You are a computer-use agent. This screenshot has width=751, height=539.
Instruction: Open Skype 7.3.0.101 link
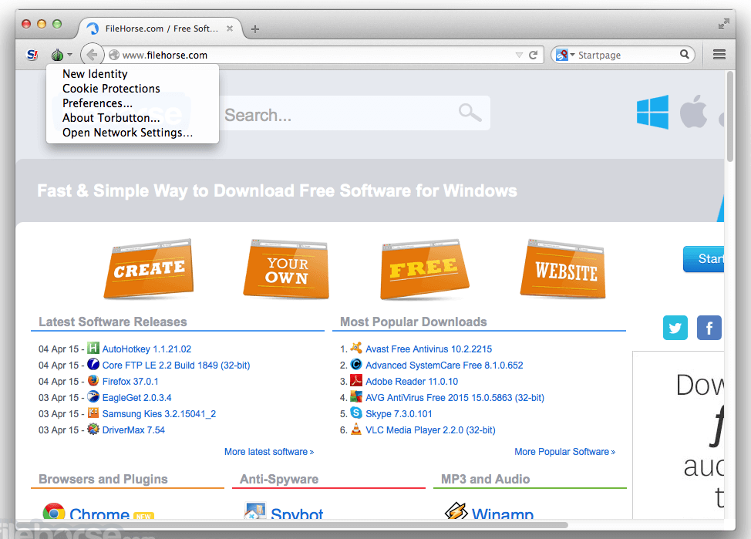click(399, 414)
